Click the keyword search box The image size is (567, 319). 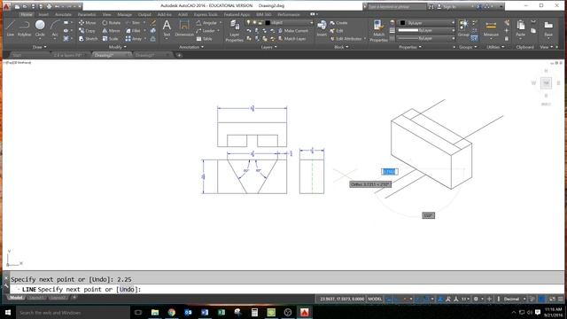(x=396, y=6)
